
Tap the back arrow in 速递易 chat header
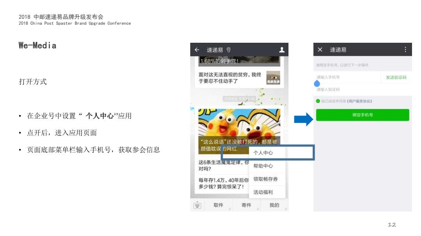tap(197, 50)
